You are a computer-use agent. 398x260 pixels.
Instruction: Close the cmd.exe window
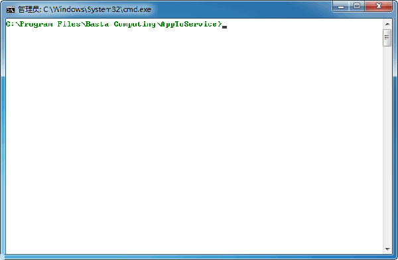click(379, 6)
